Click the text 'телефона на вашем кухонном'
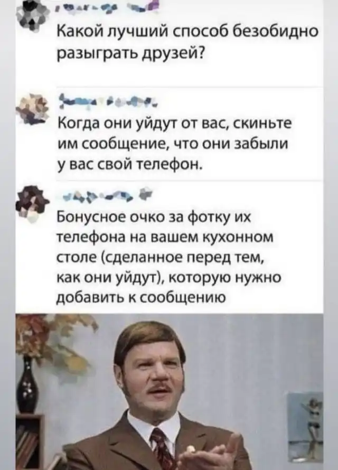 [x=165, y=236]
